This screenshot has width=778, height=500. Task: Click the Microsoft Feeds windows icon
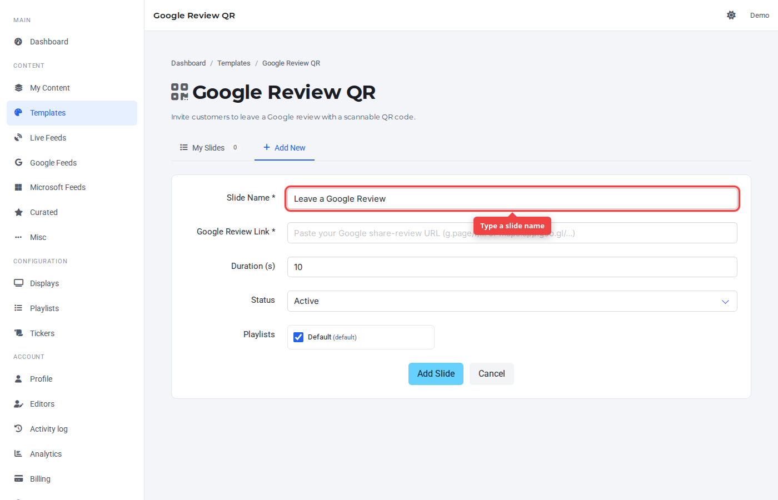pos(18,187)
